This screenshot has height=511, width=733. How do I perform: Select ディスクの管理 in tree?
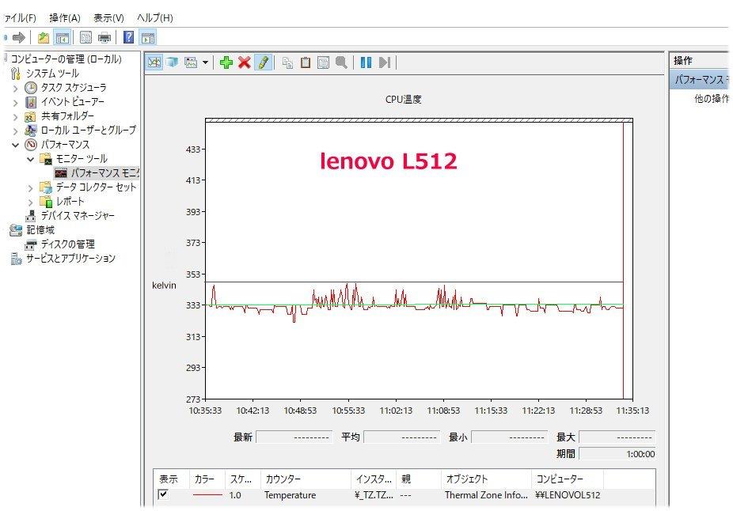tap(68, 244)
